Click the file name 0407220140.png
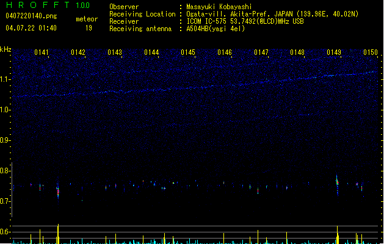 (x=31, y=16)
